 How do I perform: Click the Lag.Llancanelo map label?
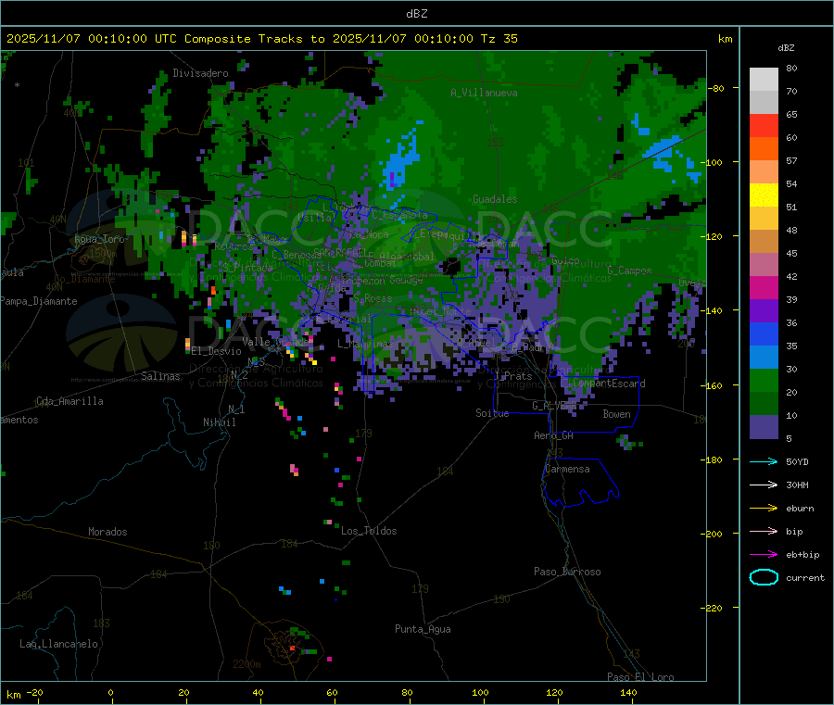coord(58,644)
